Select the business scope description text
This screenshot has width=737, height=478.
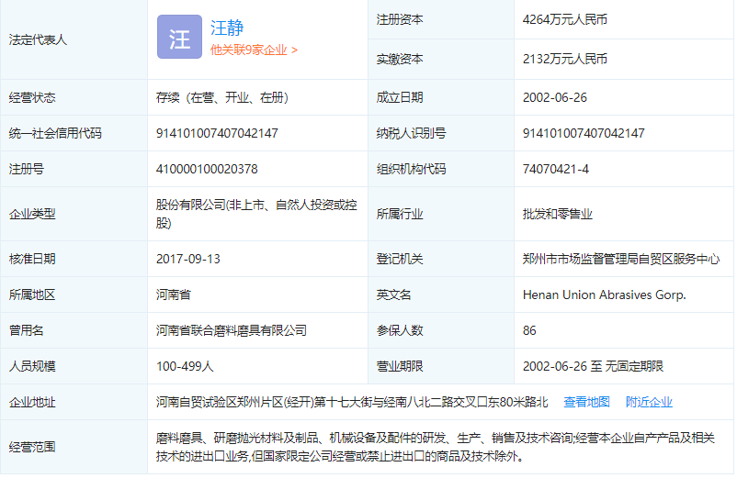click(x=436, y=447)
